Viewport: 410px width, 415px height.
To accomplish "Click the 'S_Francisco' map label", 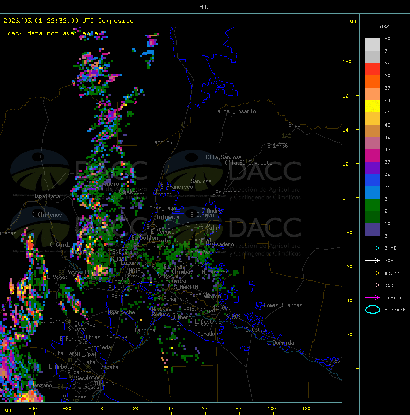I will (x=176, y=187).
